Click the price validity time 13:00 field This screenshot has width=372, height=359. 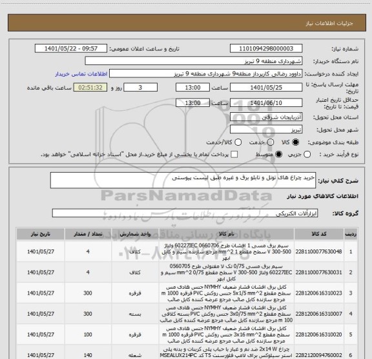[192, 102]
